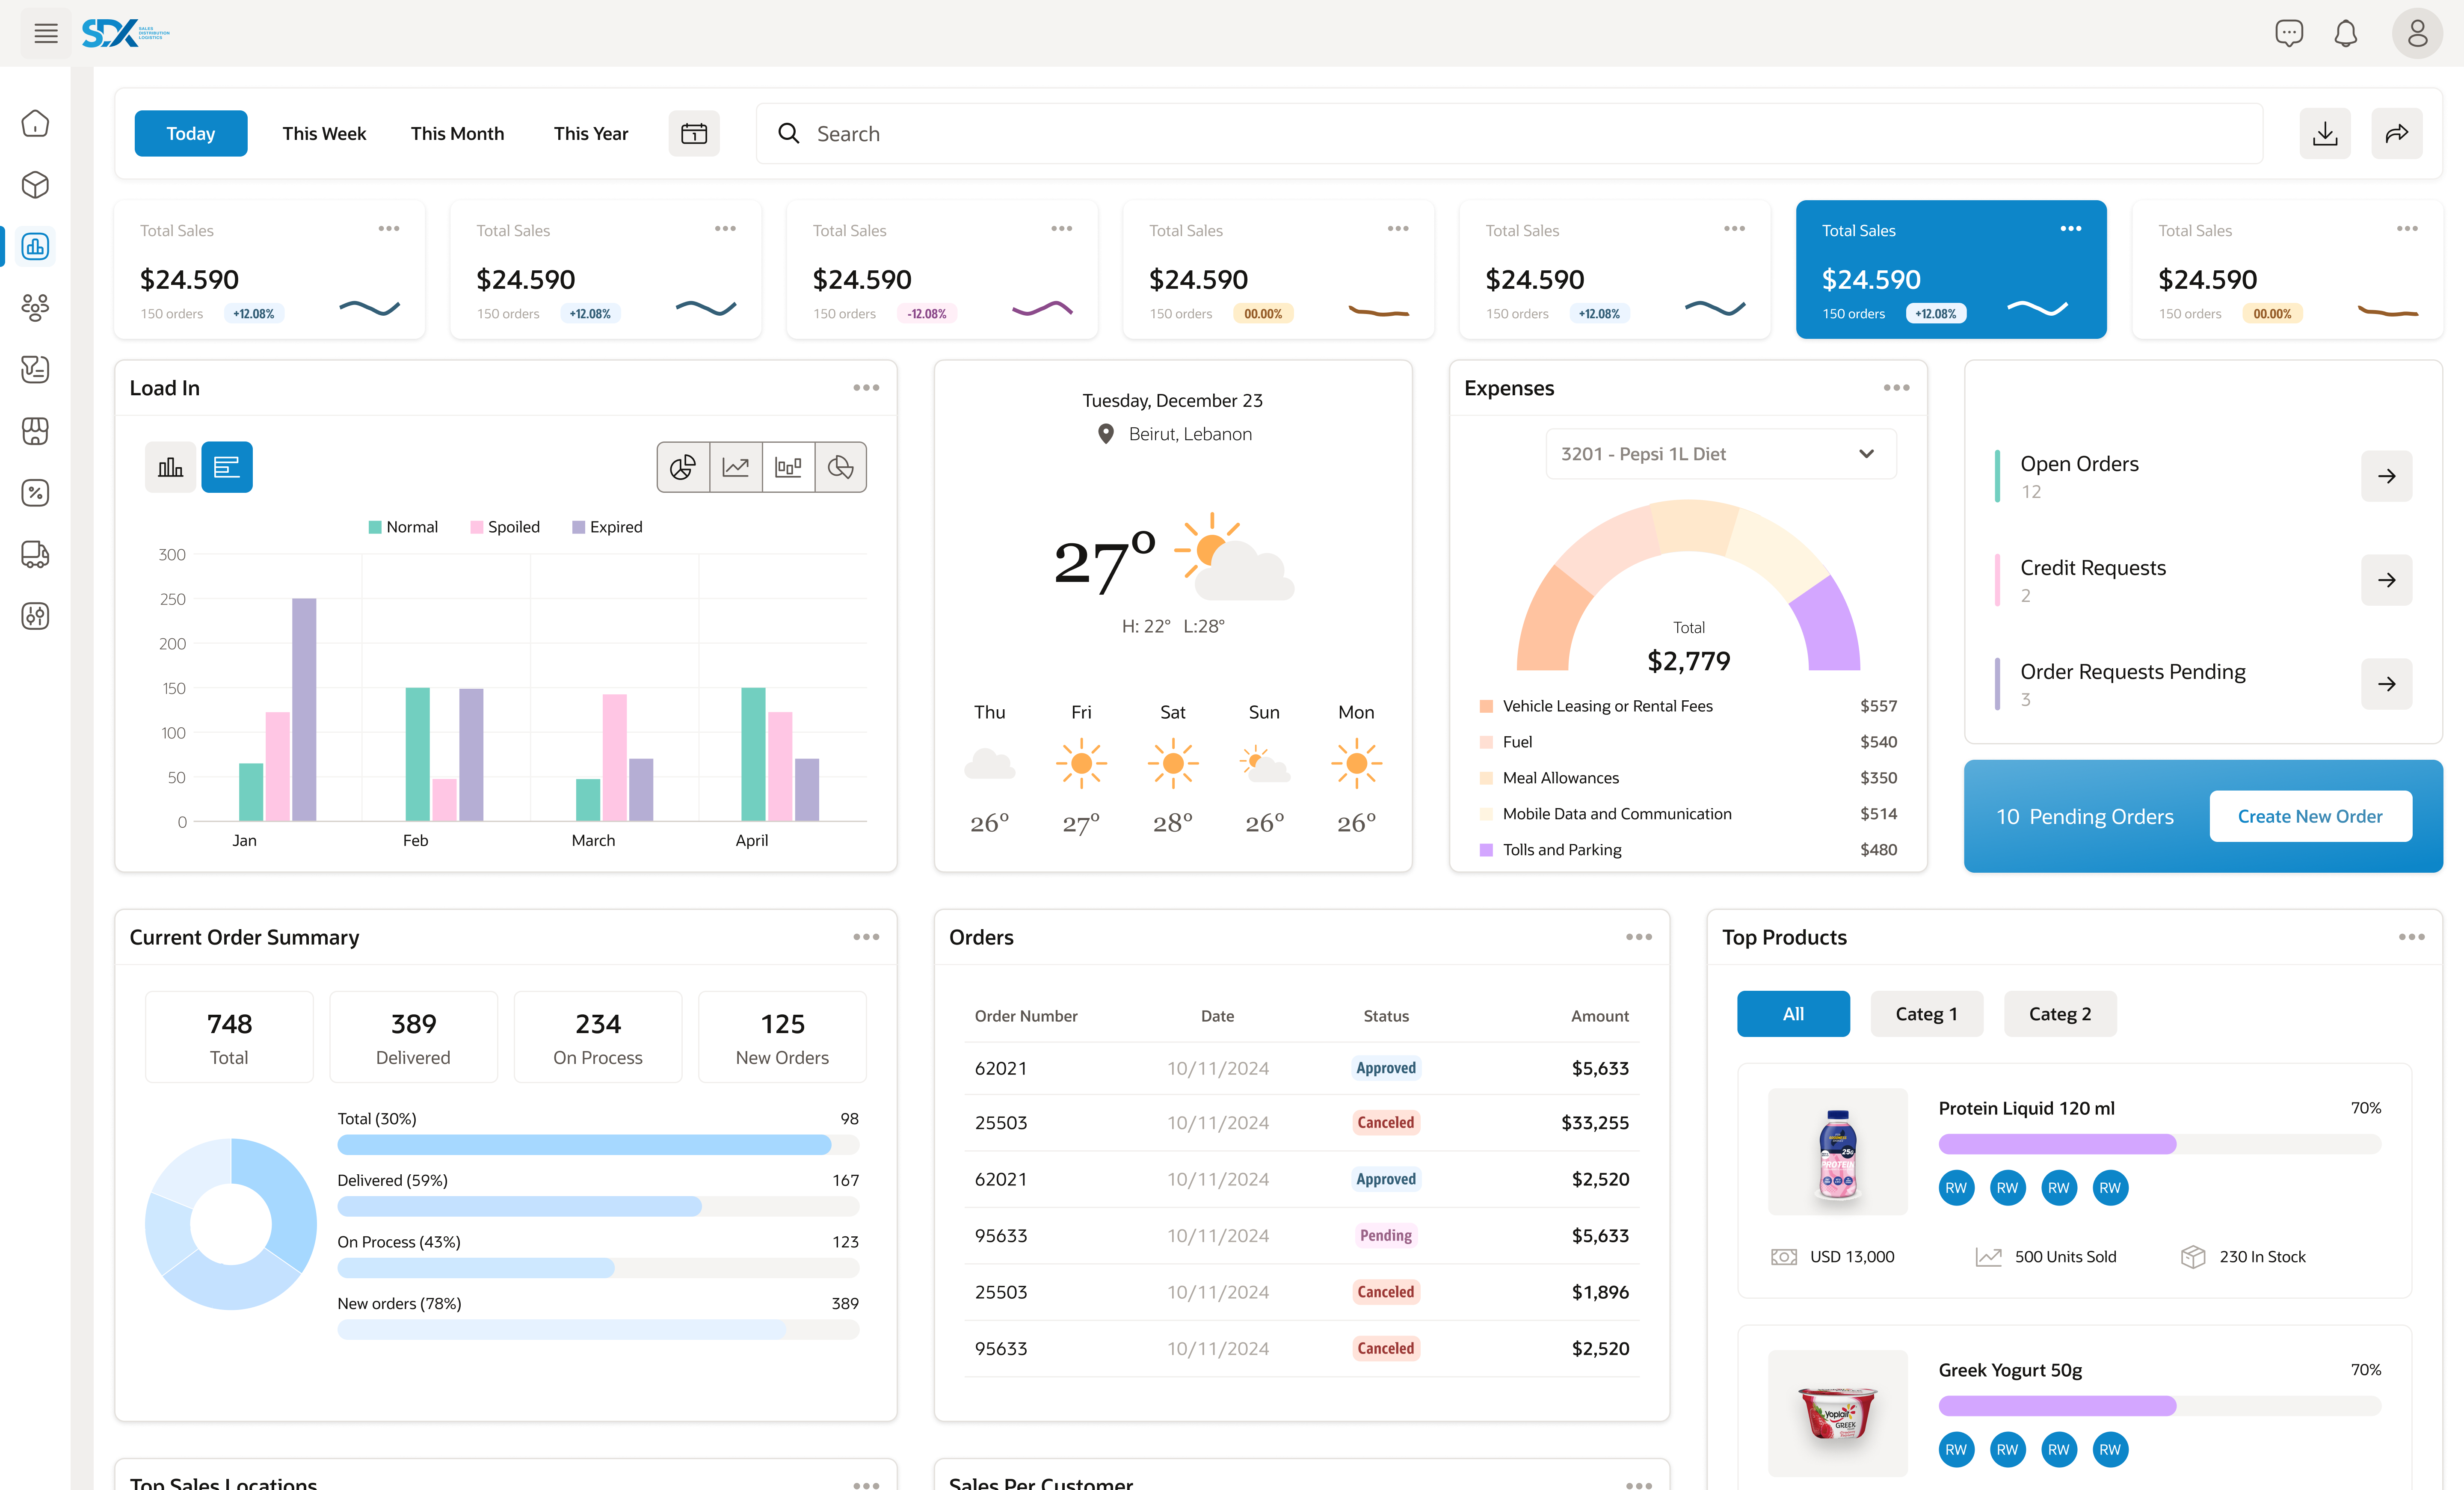The width and height of the screenshot is (2464, 1490).
Task: Select the bar and box chart icon
Action: click(788, 467)
